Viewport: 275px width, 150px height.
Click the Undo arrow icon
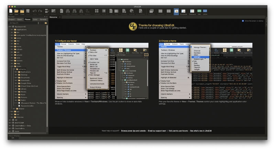[x=35, y=11]
